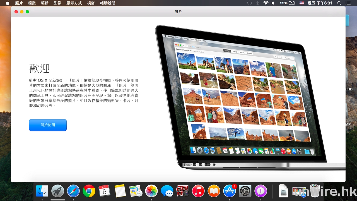Image resolution: width=357 pixels, height=201 pixels.
Task: Launch Photo Booth from the Dock
Action: coord(183,191)
